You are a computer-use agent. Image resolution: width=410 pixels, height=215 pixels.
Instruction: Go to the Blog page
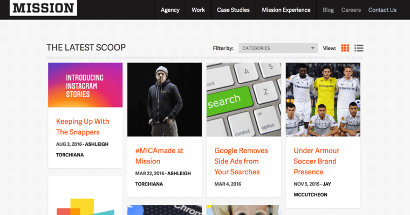click(x=328, y=10)
